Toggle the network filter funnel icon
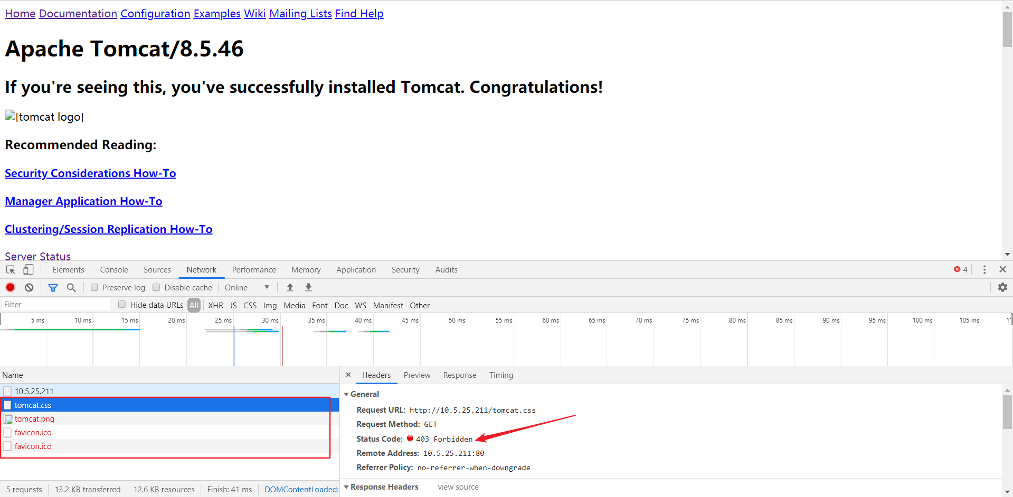Screen dimensions: 1013x497 [x=53, y=287]
